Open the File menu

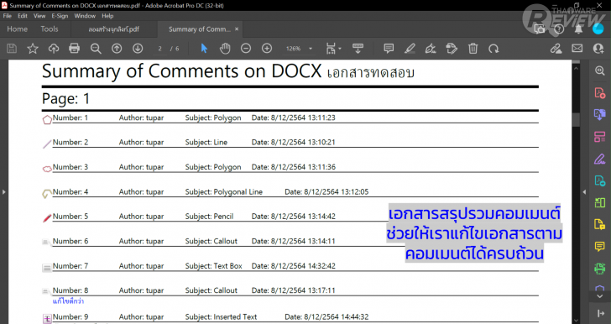pyautogui.click(x=8, y=16)
